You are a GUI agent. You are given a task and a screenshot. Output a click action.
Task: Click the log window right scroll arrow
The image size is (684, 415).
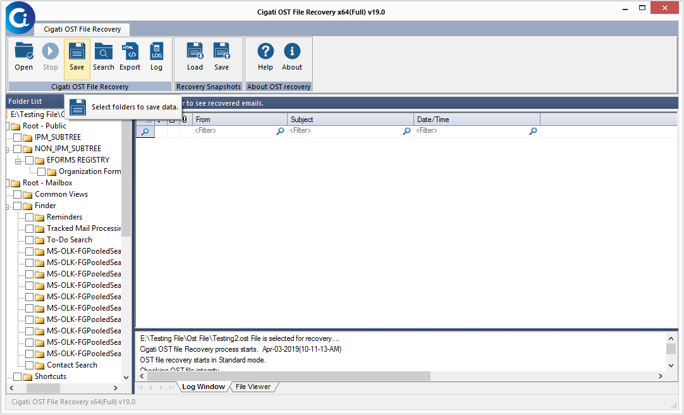click(661, 376)
